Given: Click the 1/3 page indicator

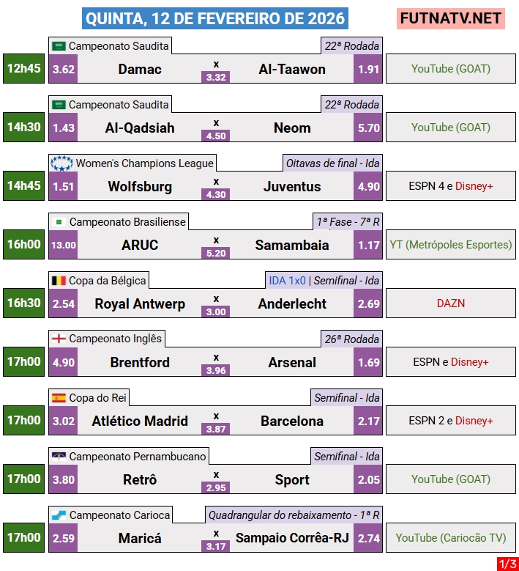Looking at the screenshot, I should [x=507, y=564].
